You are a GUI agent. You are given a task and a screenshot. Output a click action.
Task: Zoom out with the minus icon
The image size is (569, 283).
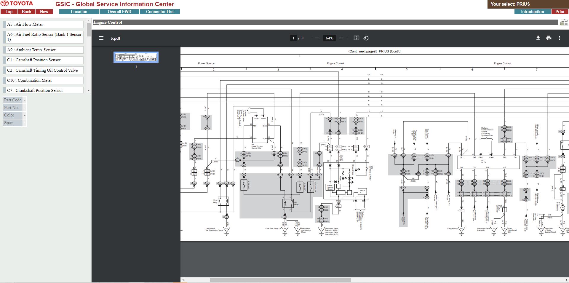click(x=317, y=38)
